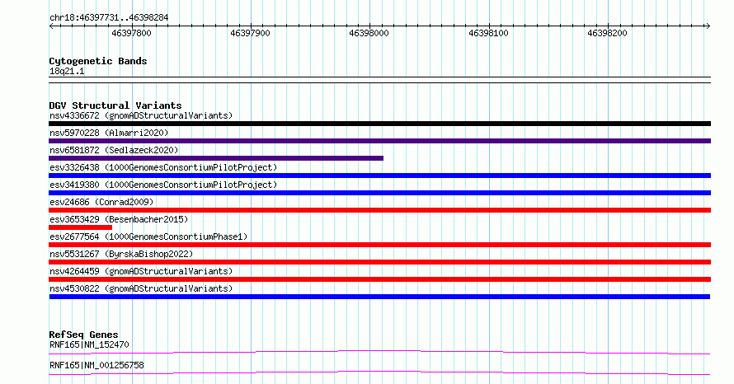Click the short purple nsv6581872 bar
The image size is (734, 384).
[216, 158]
